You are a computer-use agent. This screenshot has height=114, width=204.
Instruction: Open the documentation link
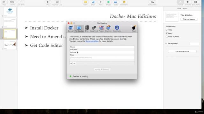point(92,41)
